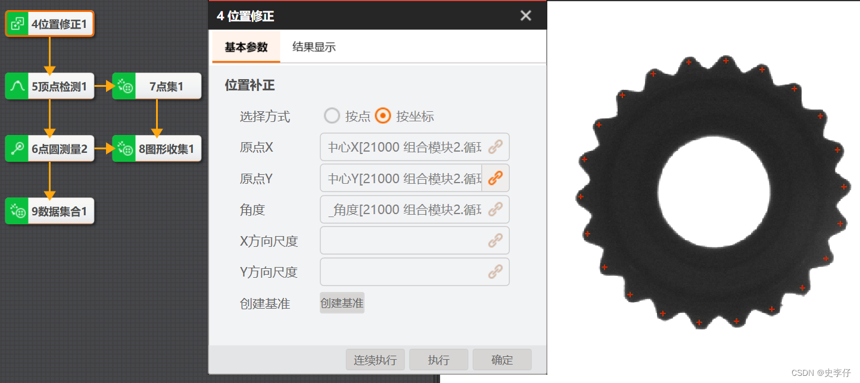Screen dimensions: 860x383
Task: Select the 4位置修正1 node icon
Action: click(x=17, y=24)
